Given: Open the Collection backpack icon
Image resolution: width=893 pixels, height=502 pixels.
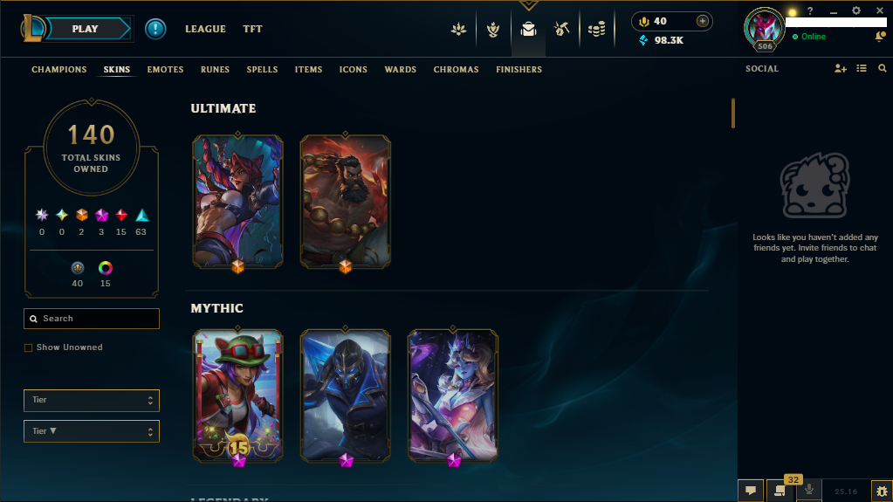Looking at the screenshot, I should [x=528, y=29].
